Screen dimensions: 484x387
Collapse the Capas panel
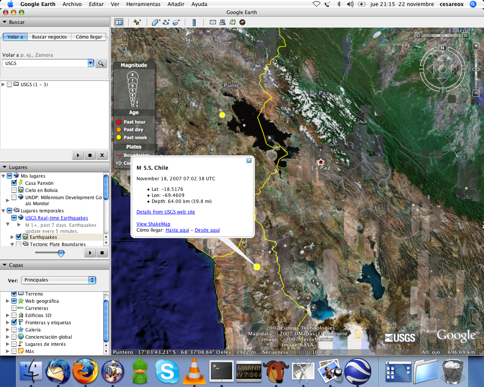click(x=5, y=265)
